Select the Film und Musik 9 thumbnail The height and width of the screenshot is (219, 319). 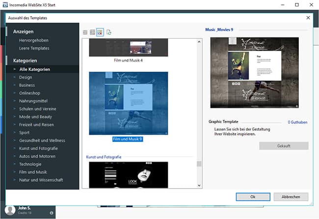pyautogui.click(x=129, y=103)
